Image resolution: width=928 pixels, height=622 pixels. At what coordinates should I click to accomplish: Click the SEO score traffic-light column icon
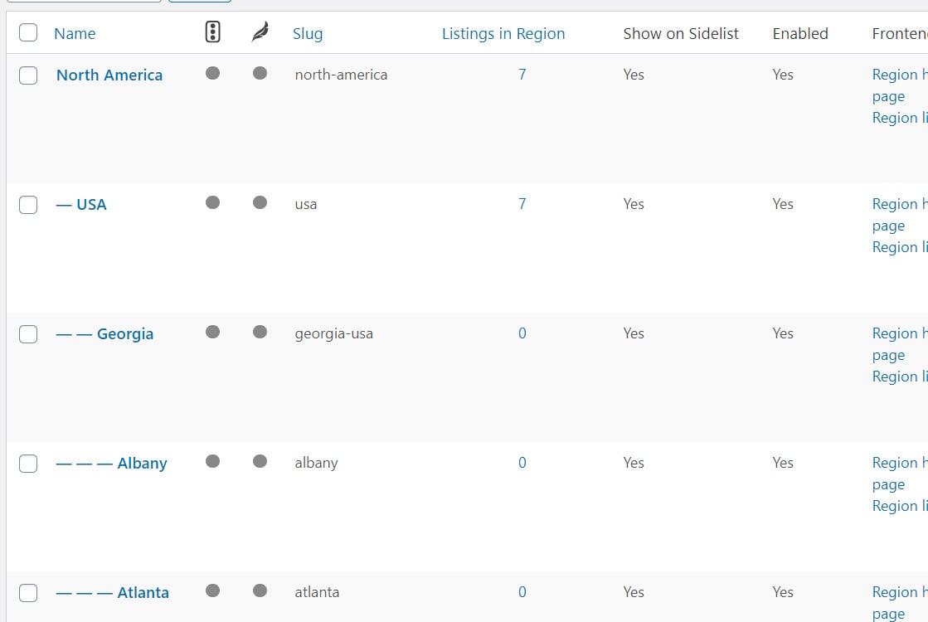point(213,32)
